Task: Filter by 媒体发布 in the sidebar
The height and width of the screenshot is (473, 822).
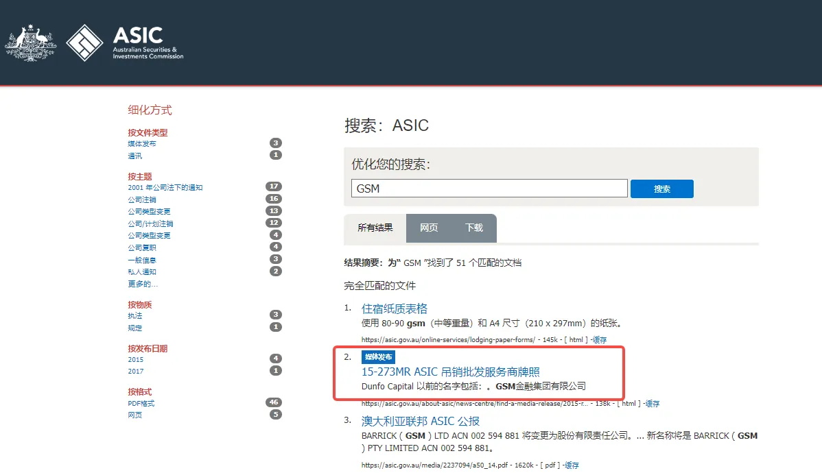Action: (142, 143)
